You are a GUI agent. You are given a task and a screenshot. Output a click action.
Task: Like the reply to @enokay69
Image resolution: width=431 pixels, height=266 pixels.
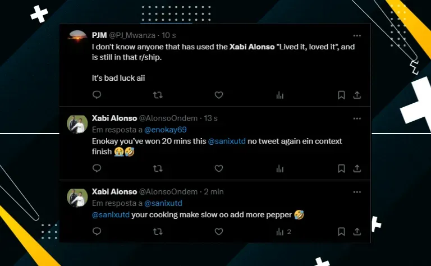click(x=219, y=168)
